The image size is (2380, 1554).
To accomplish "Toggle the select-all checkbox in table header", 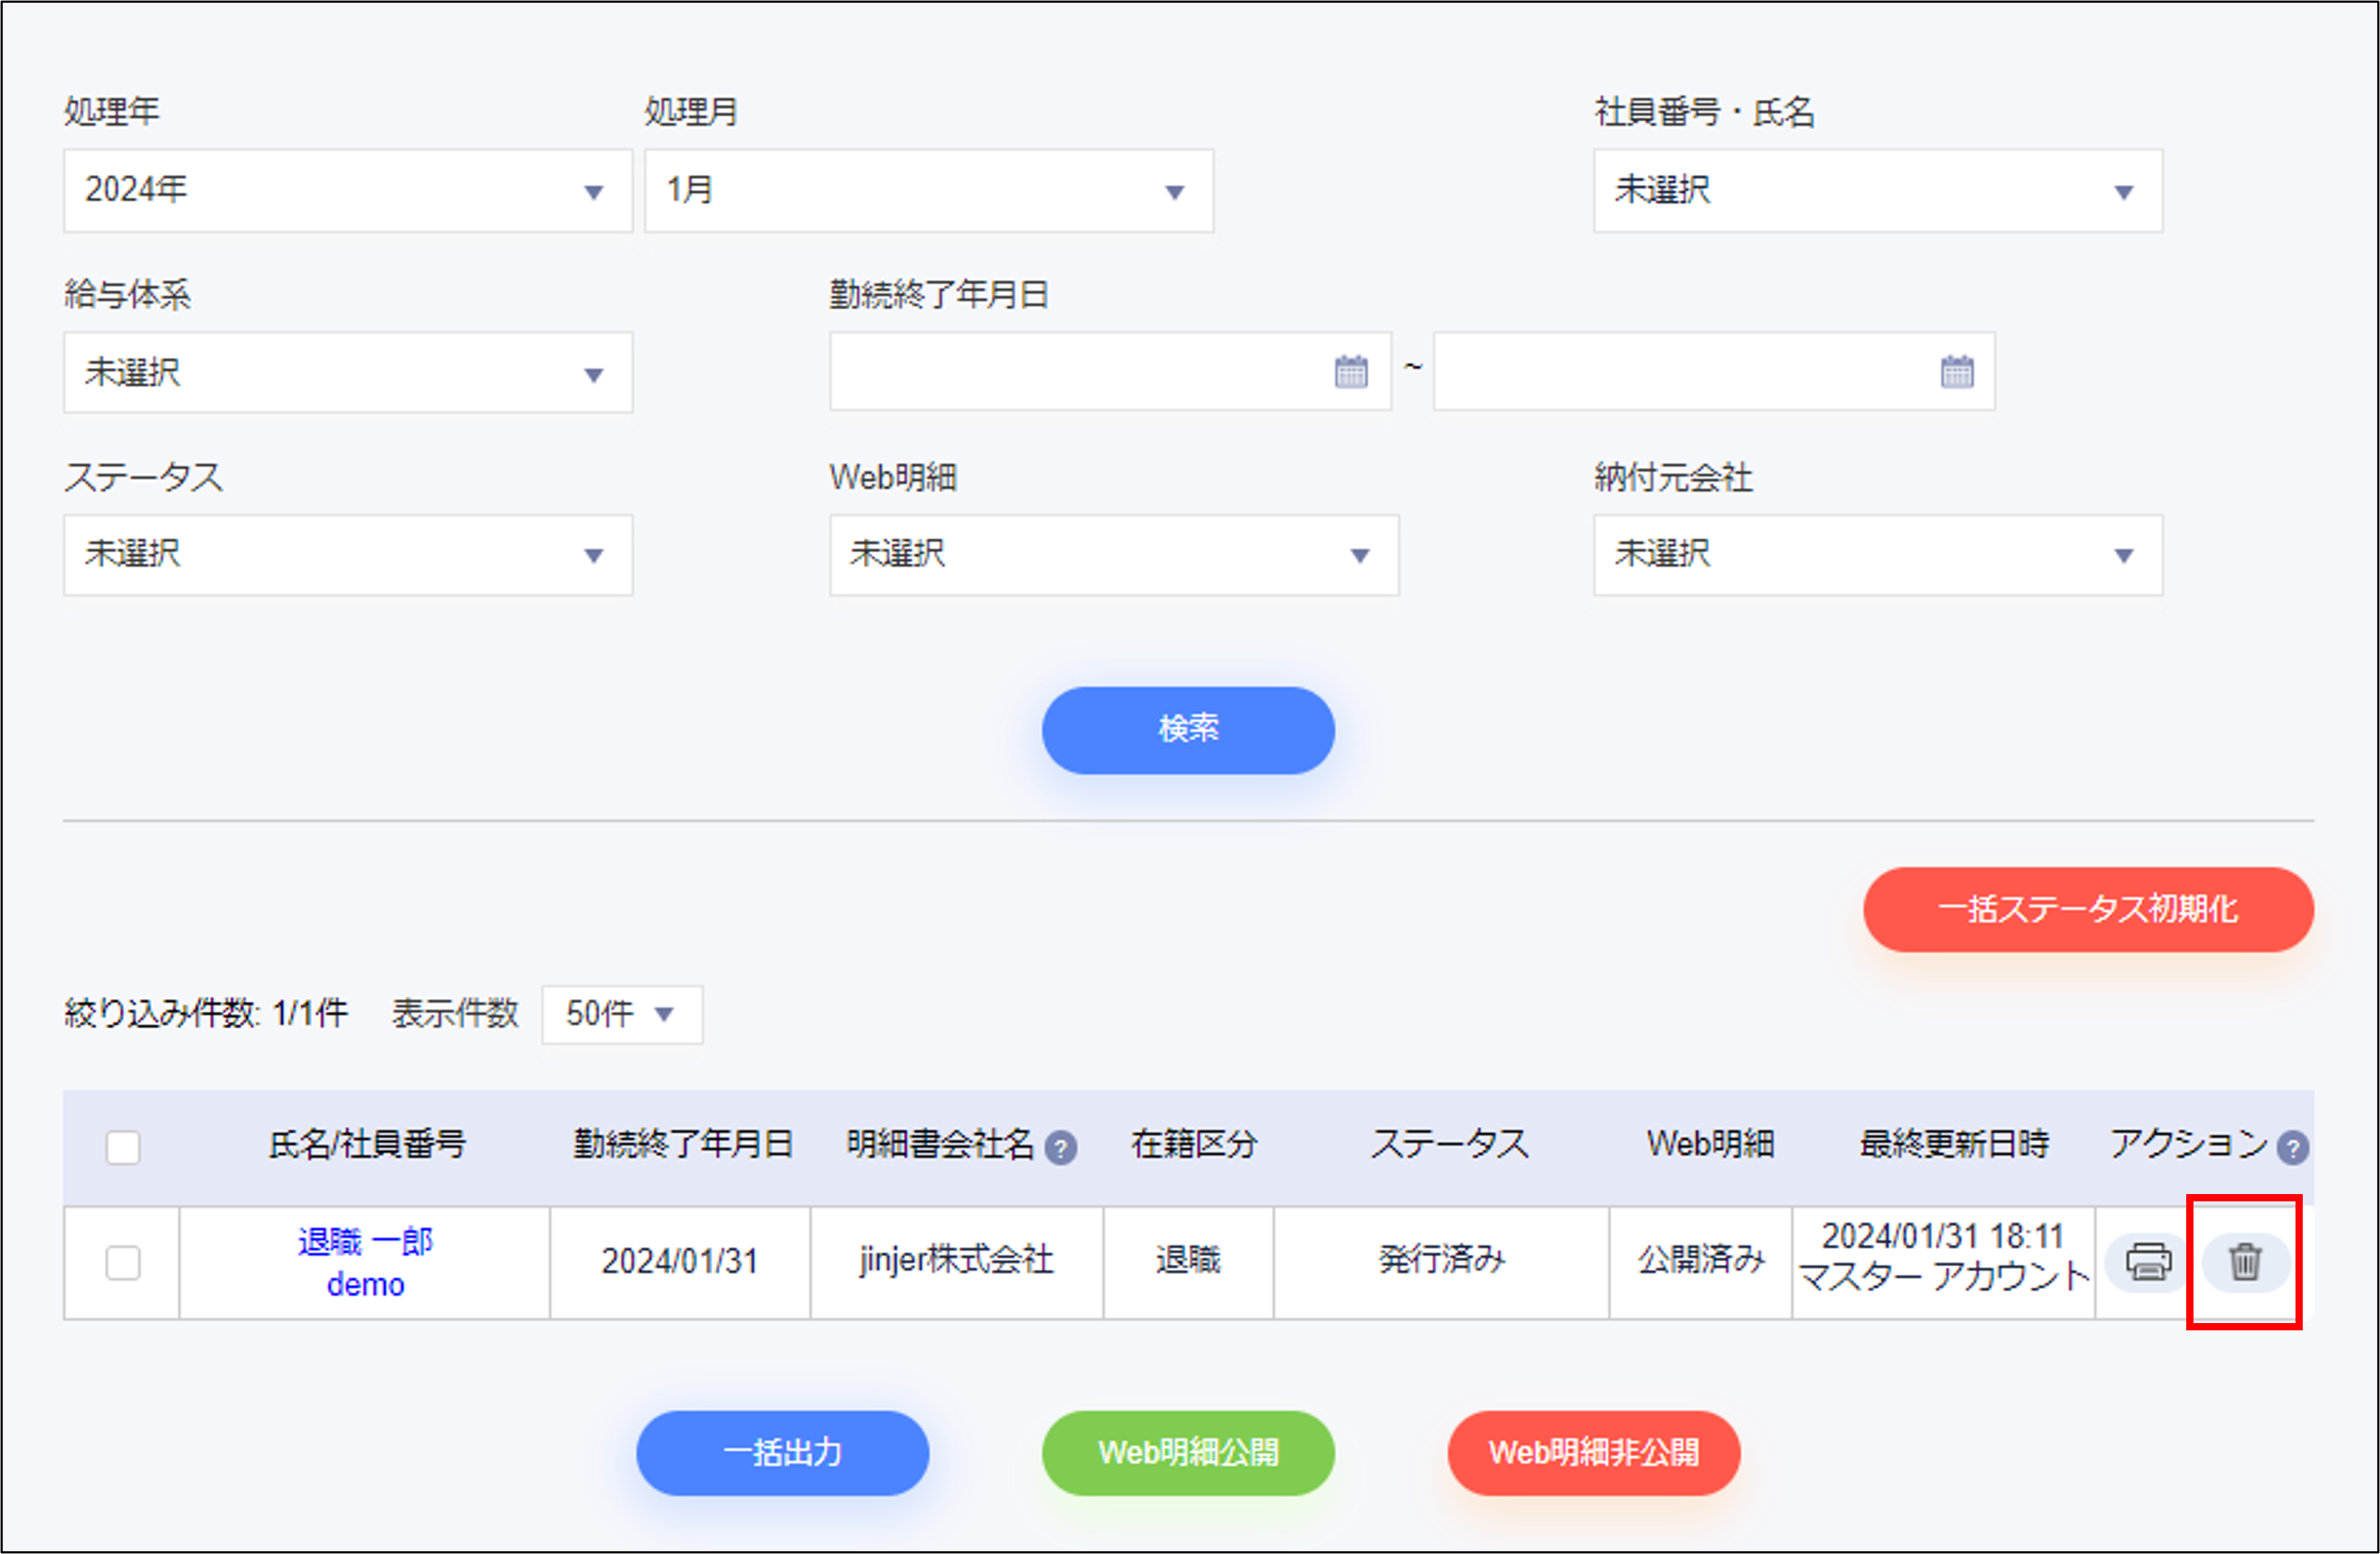I will [x=123, y=1147].
